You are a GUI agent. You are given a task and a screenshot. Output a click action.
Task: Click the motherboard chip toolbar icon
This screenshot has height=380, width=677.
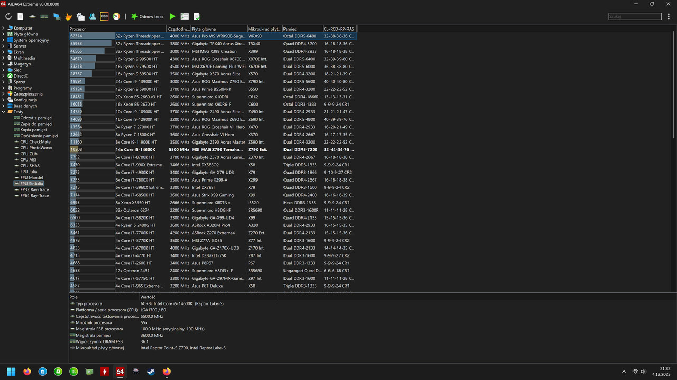tap(32, 16)
